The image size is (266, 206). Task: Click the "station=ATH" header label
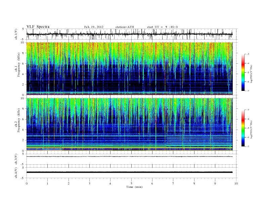(125, 27)
